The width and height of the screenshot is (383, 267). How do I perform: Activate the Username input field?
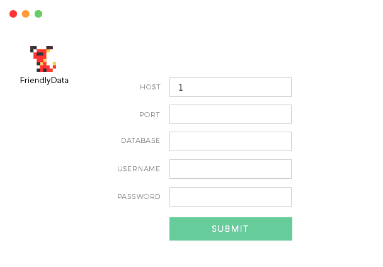(231, 169)
